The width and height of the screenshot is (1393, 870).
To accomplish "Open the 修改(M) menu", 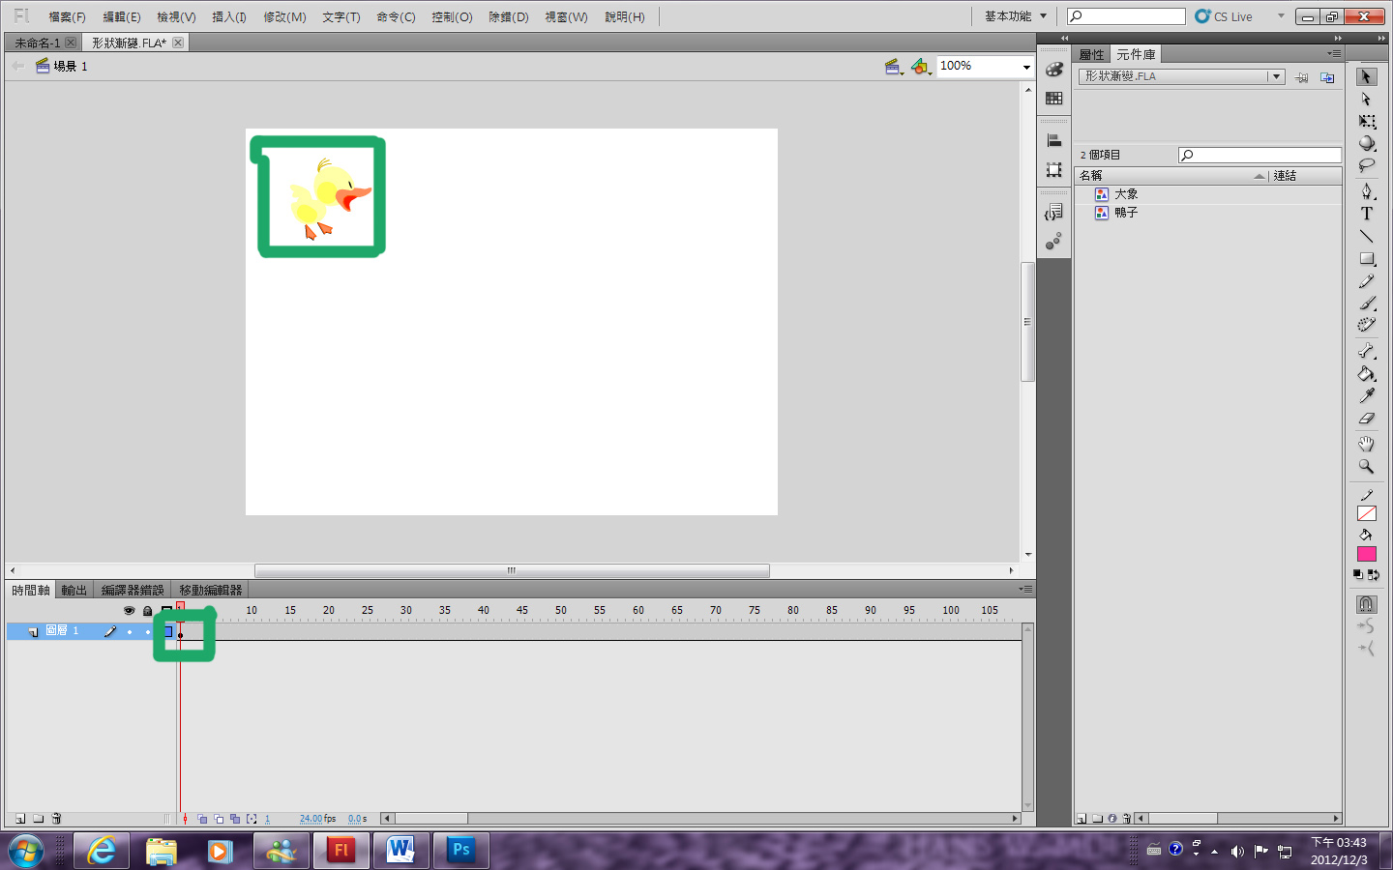I will point(284,17).
